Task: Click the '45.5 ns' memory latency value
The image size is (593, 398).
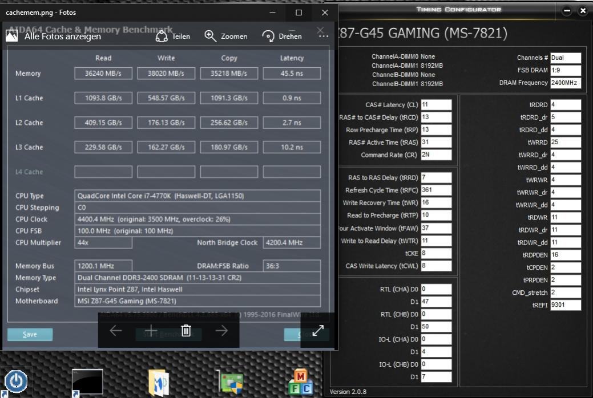Action: [x=292, y=74]
